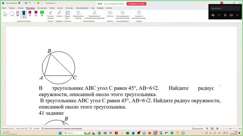Image resolution: width=243 pixels, height=136 pixels.
Task: Open the Ruler (Линейка) stencil
Action: [x=59, y=14]
